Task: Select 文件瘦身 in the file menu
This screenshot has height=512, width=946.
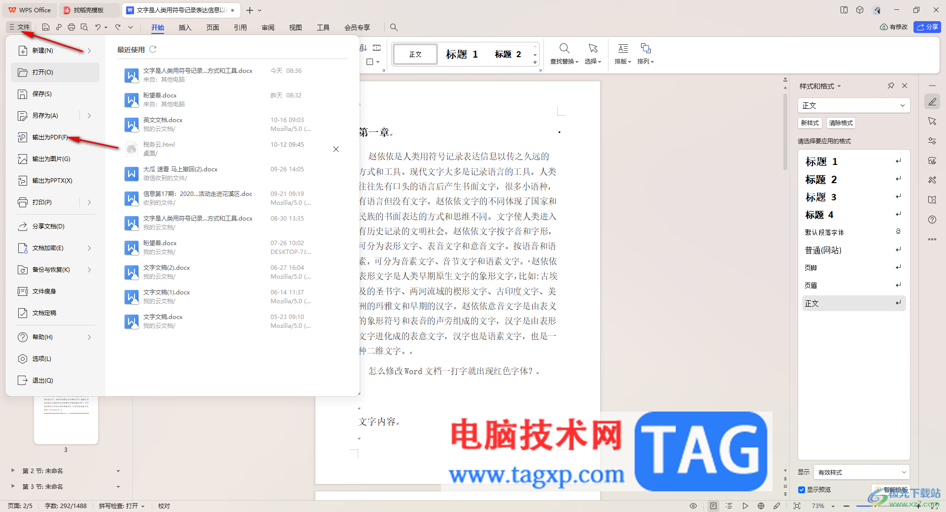Action: [x=55, y=291]
